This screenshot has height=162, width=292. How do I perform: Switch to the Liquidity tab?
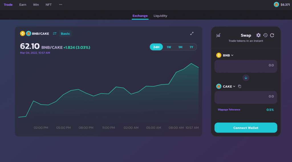160,16
